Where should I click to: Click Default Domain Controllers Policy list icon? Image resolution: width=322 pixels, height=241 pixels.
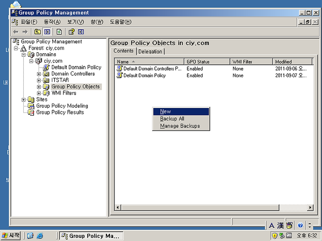[x=119, y=68]
